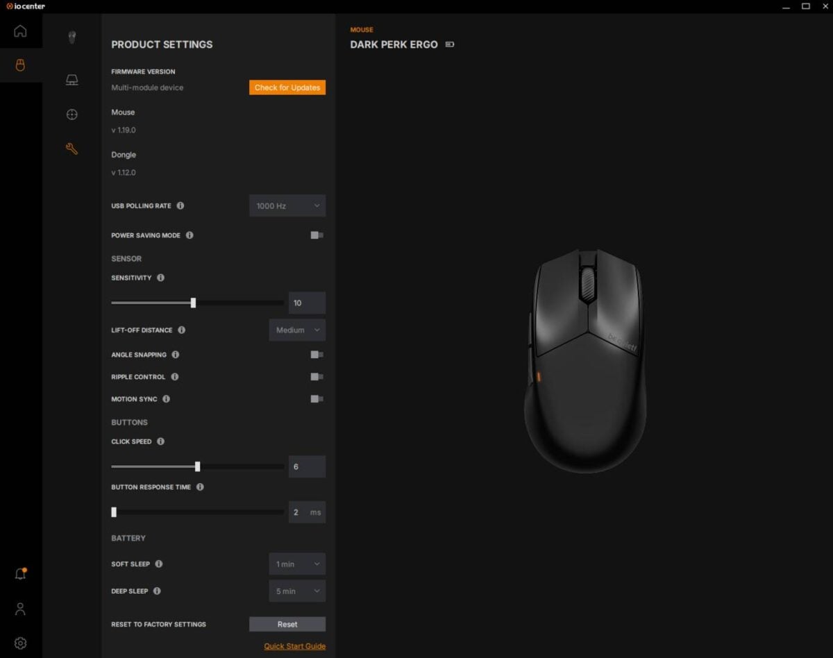Enable Power Saving Mode toggle

tap(317, 235)
